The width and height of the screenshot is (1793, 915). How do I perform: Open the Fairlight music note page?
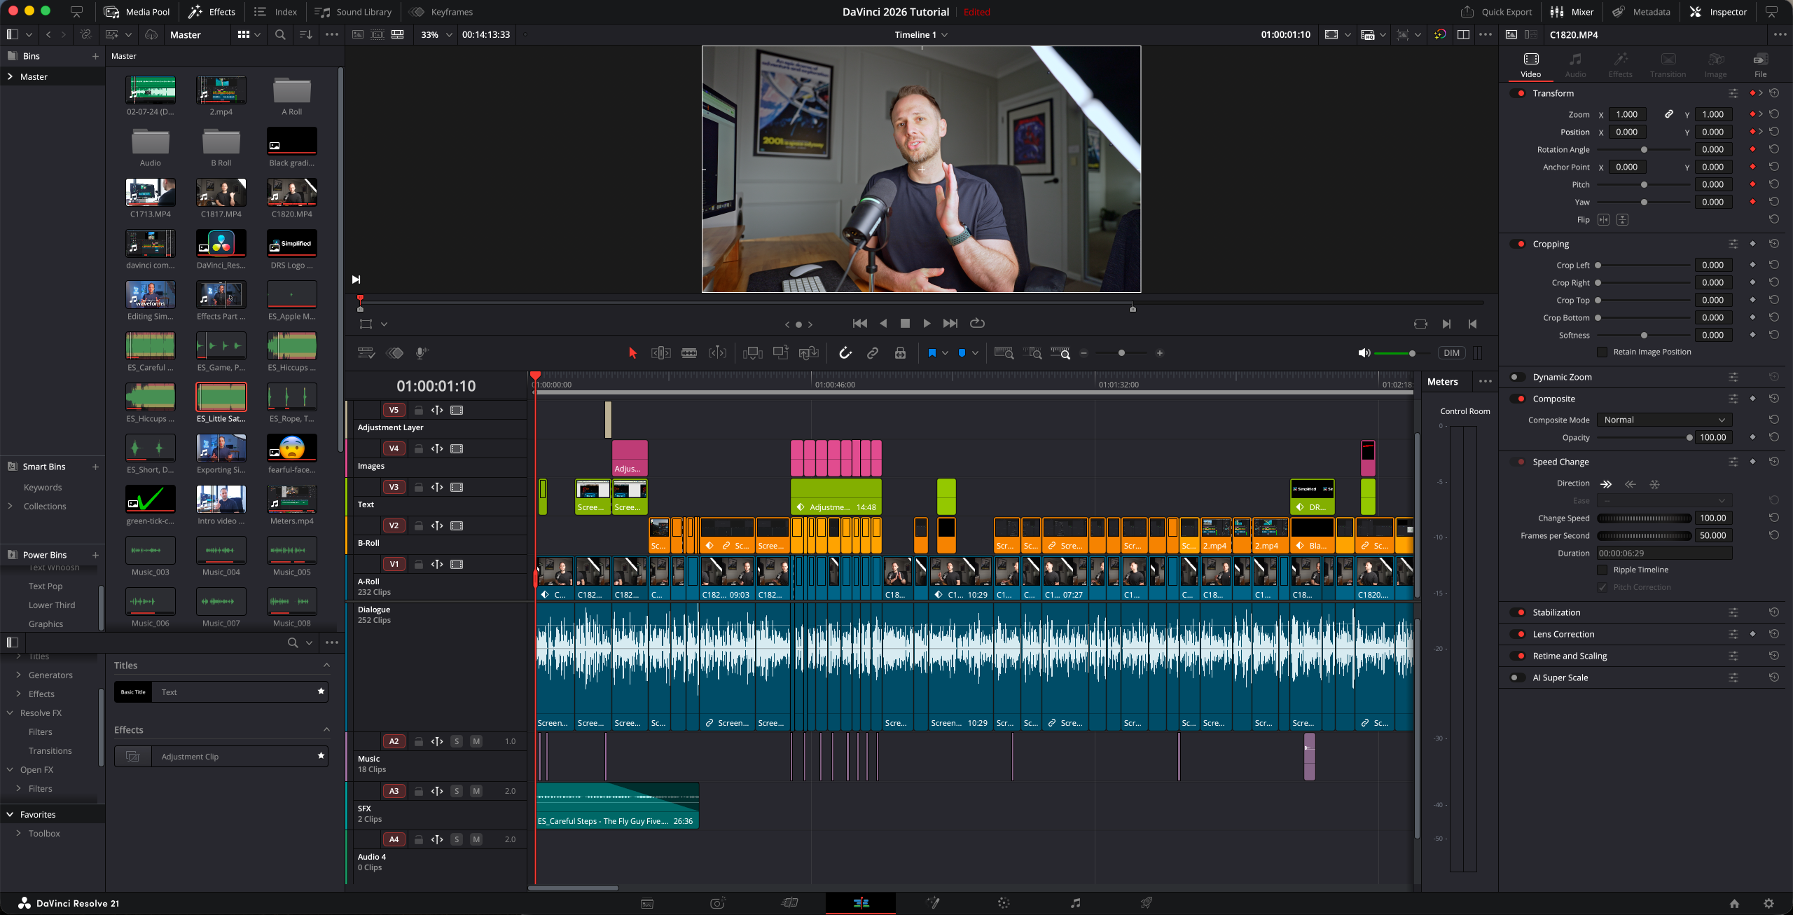tap(1075, 903)
